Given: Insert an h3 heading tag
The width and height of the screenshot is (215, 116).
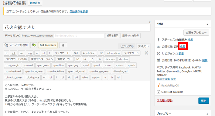Looking at the screenshot, I should pyautogui.click(x=78, y=59).
